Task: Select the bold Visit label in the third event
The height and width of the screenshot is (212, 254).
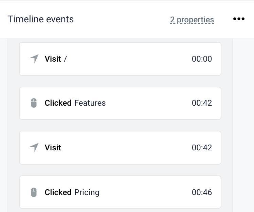Action: pyautogui.click(x=53, y=148)
